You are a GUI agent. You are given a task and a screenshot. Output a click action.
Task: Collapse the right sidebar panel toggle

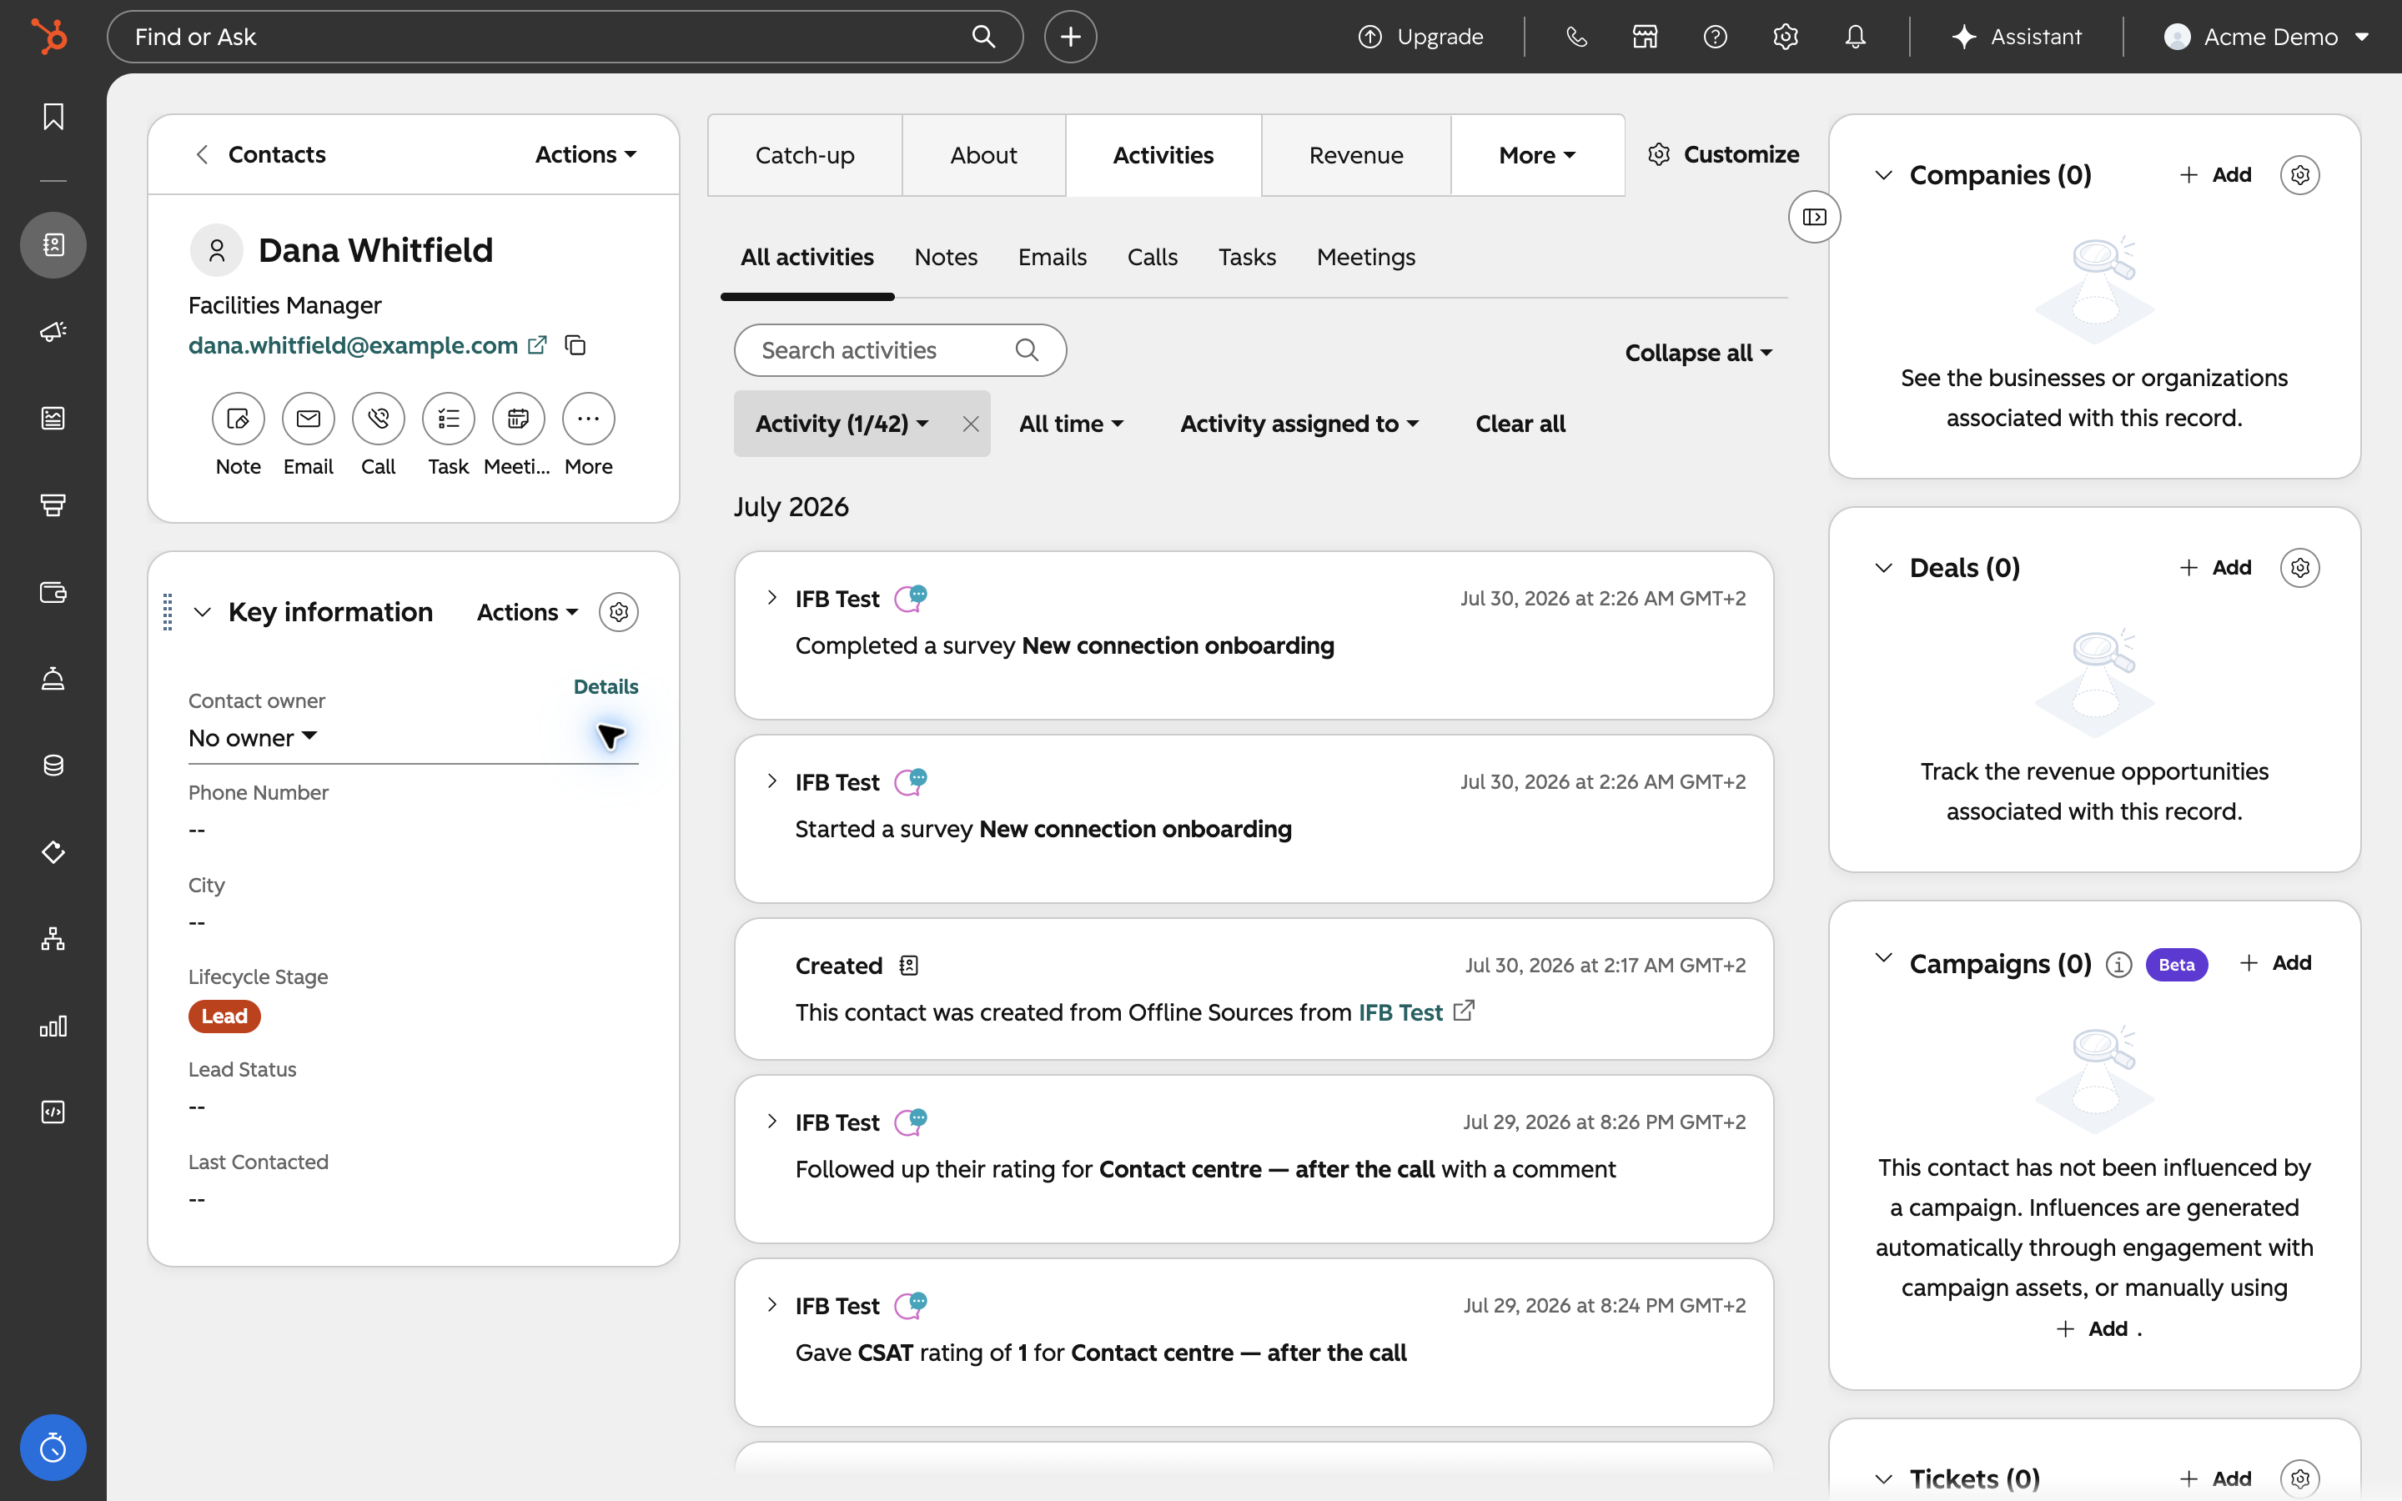pos(1814,217)
